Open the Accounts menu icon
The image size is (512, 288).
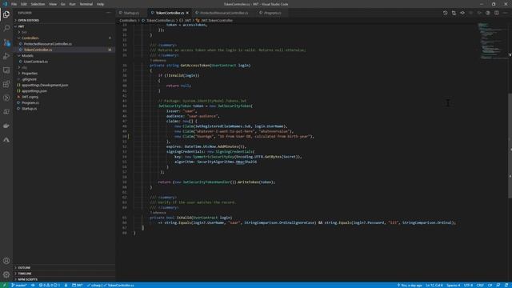[x=6, y=261]
